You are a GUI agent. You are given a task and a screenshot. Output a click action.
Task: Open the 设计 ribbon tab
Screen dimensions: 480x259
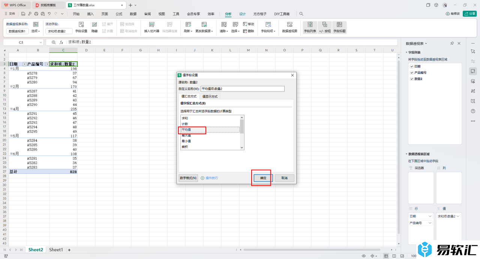click(243, 14)
